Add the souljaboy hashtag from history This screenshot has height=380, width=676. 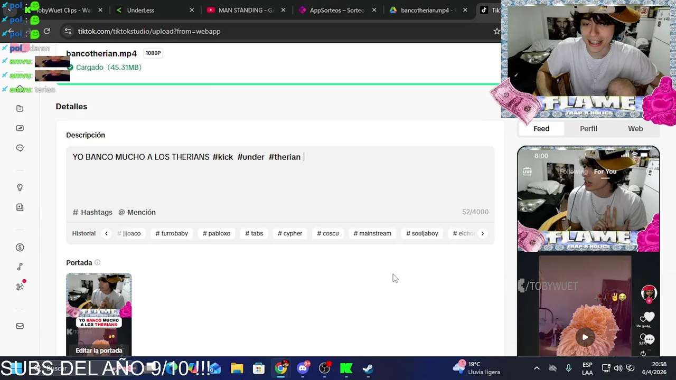(x=422, y=233)
